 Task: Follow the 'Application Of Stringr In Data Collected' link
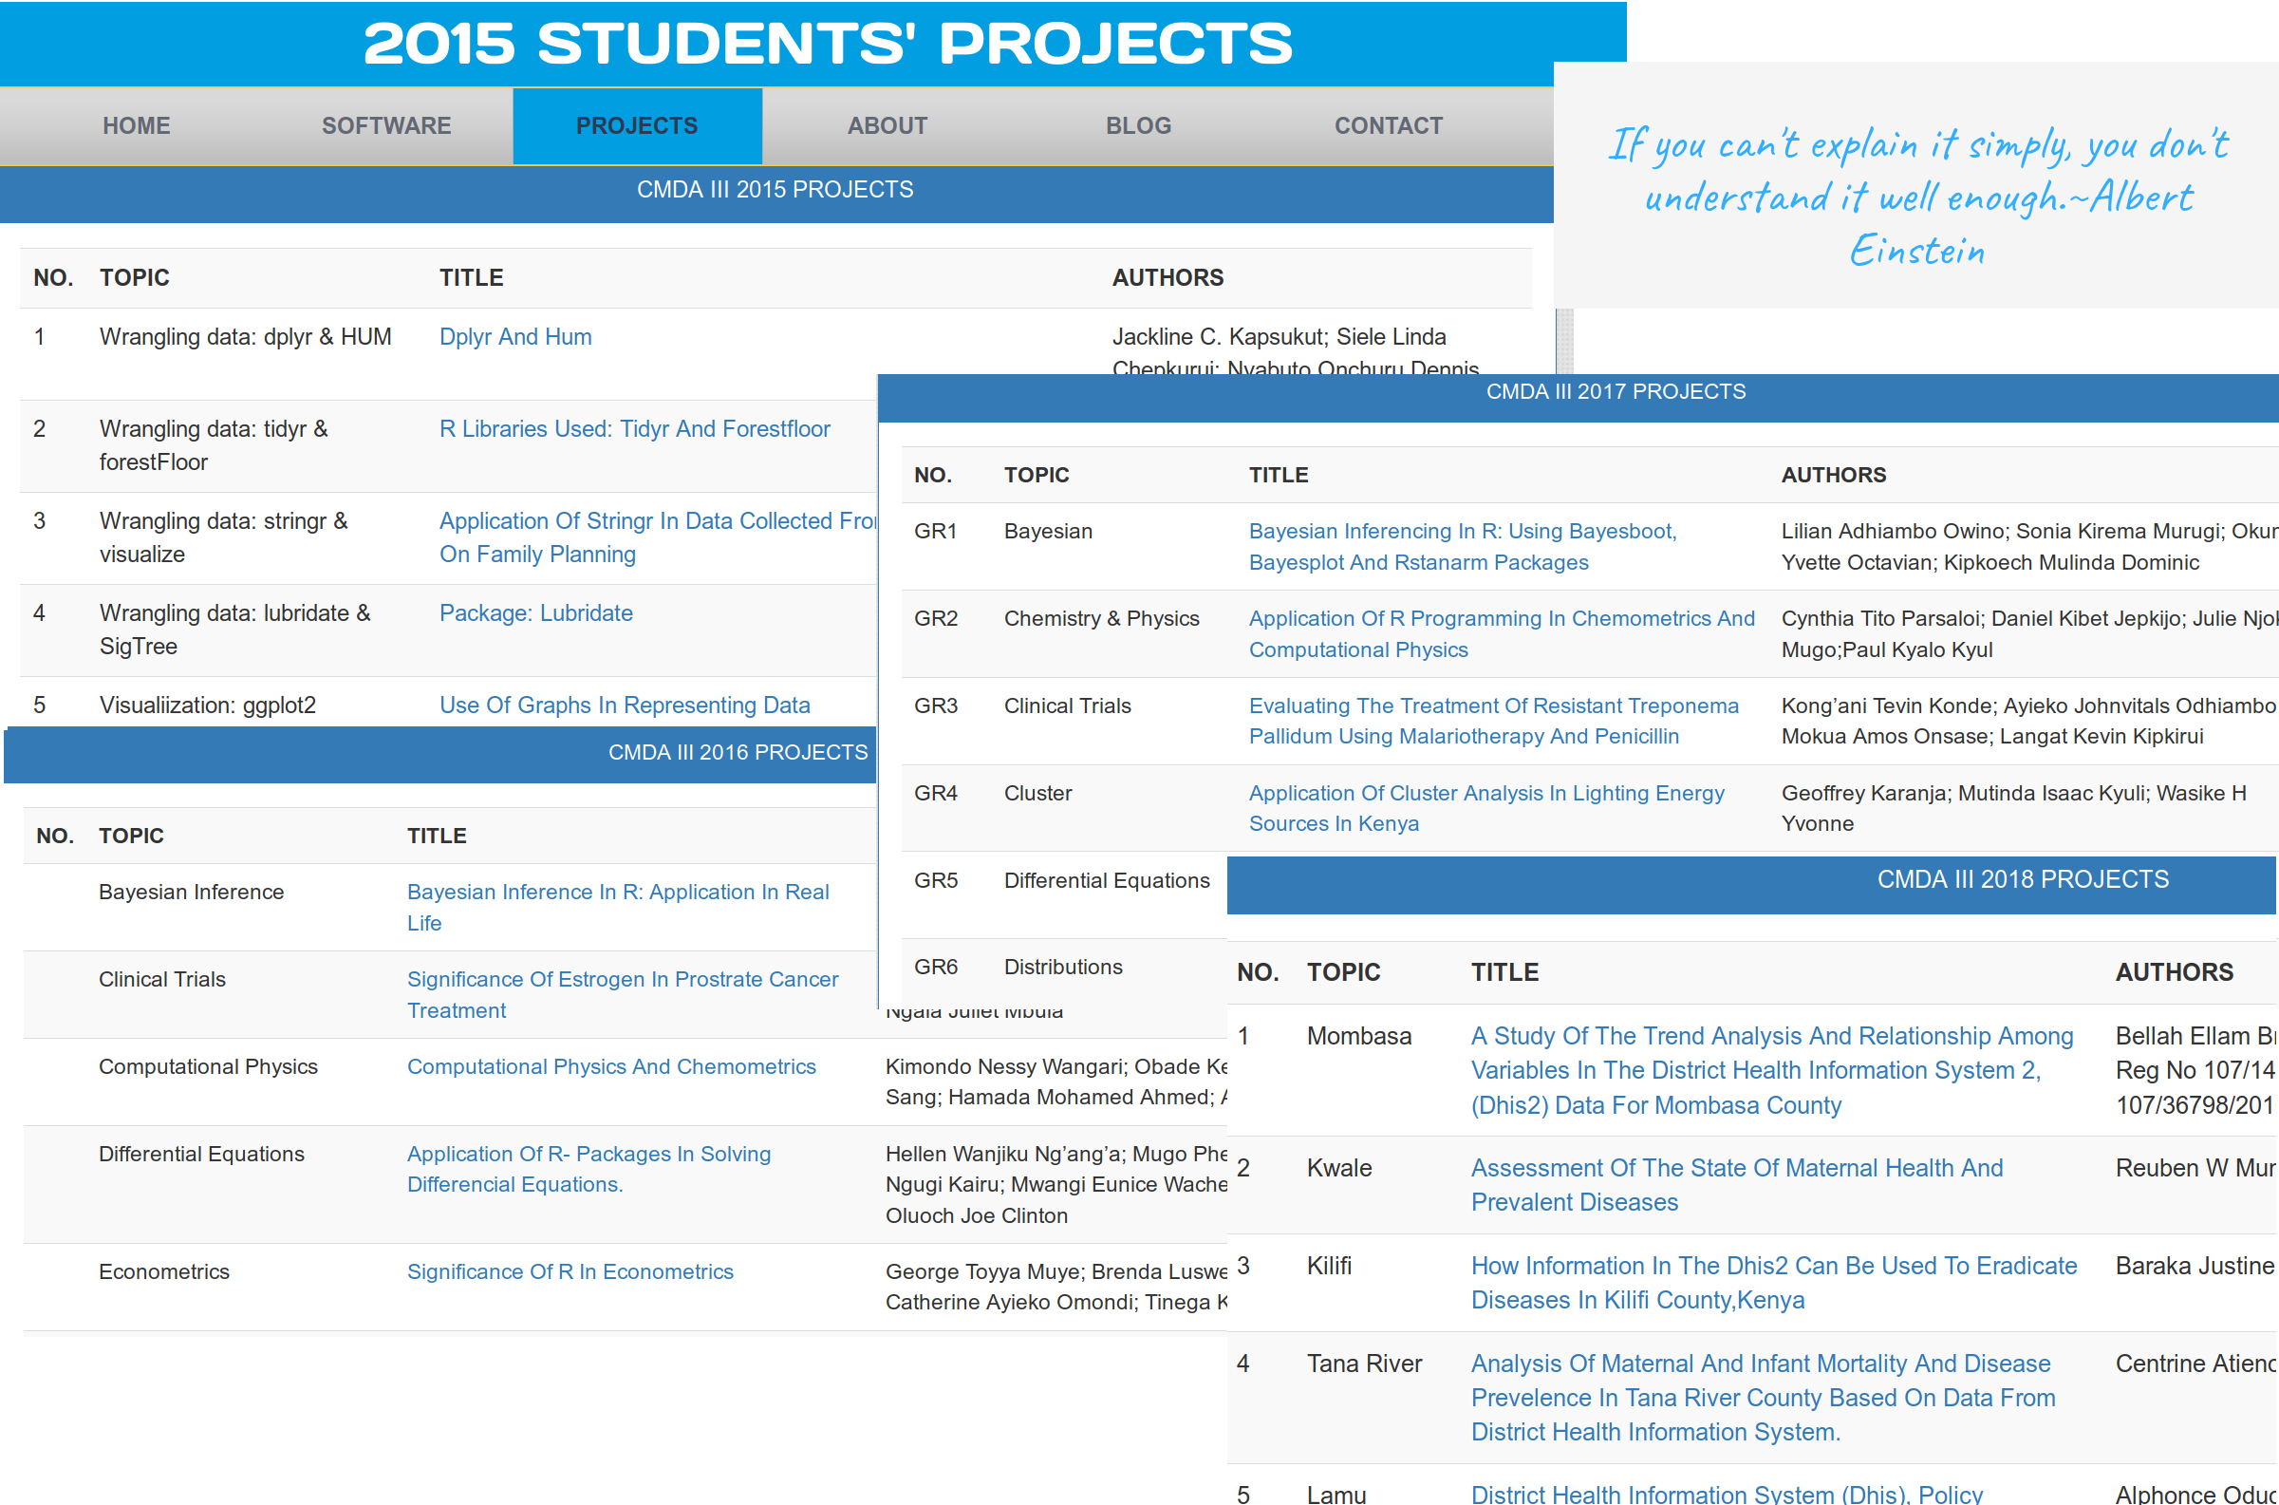[x=658, y=537]
